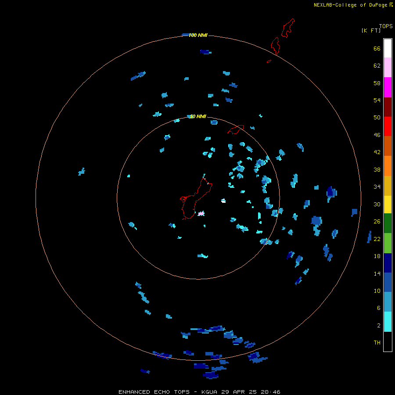Click the gold legend swatch
Viewport: 395px width, 395px height.
388,186
